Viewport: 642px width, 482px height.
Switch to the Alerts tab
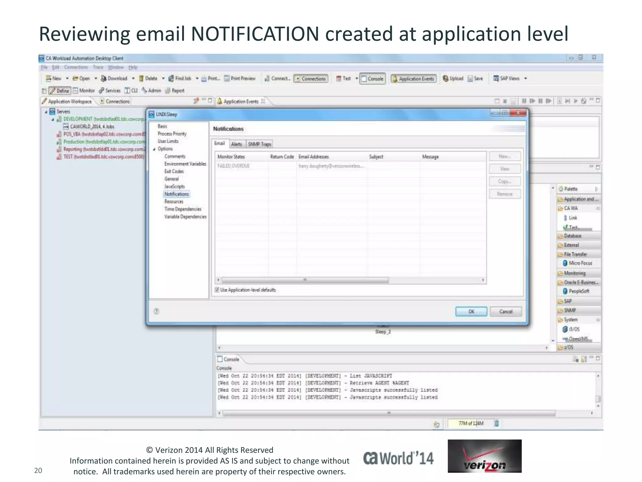point(237,144)
